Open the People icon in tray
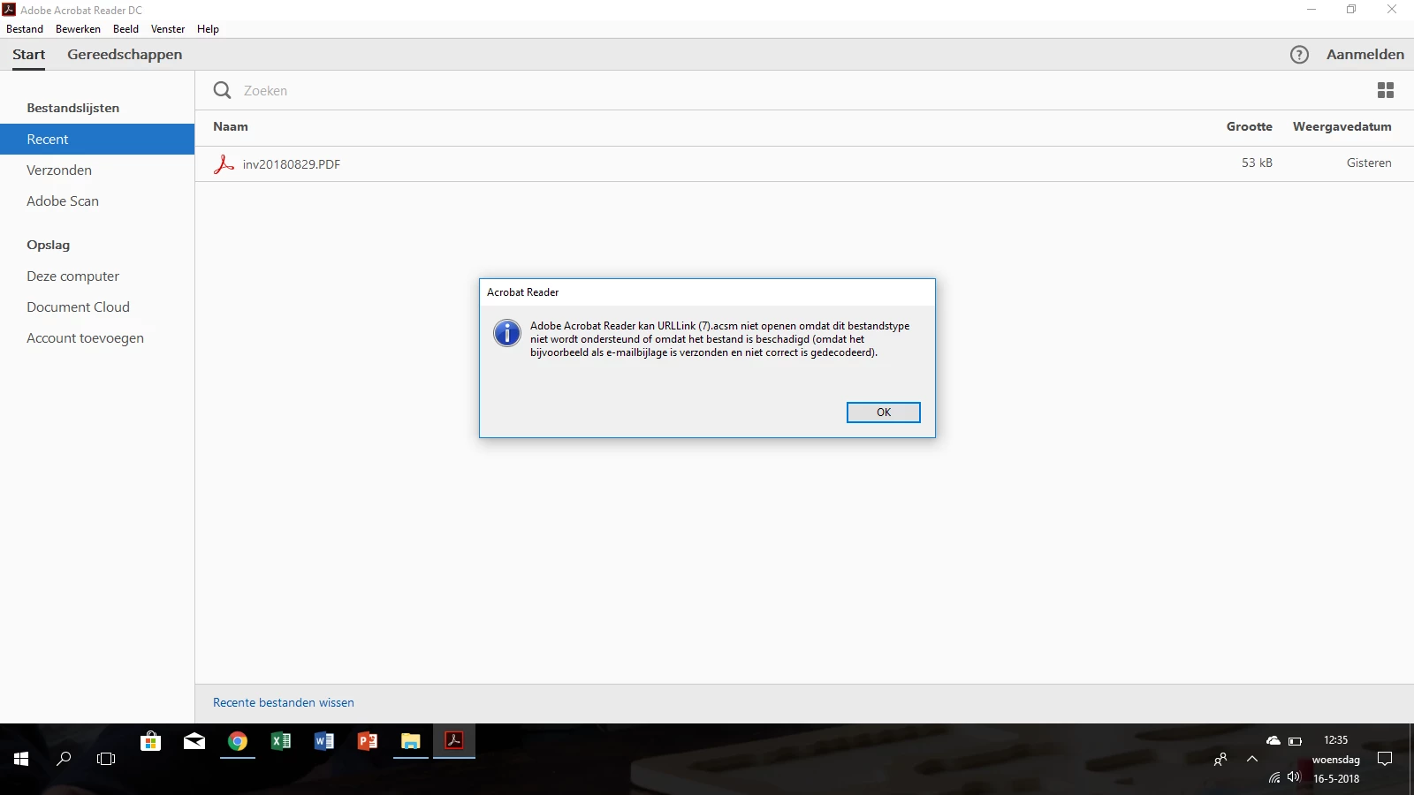This screenshot has height=795, width=1414. point(1220,759)
